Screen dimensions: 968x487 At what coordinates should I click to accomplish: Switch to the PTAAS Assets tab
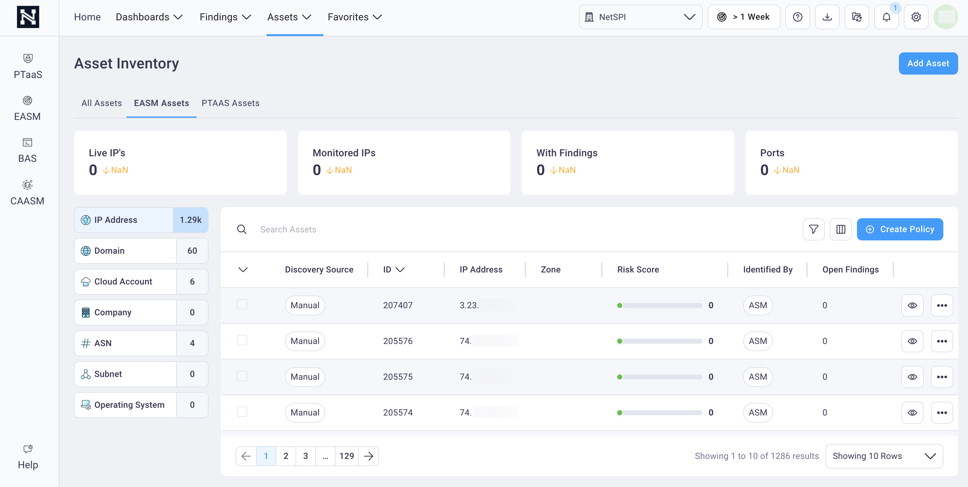click(x=230, y=103)
